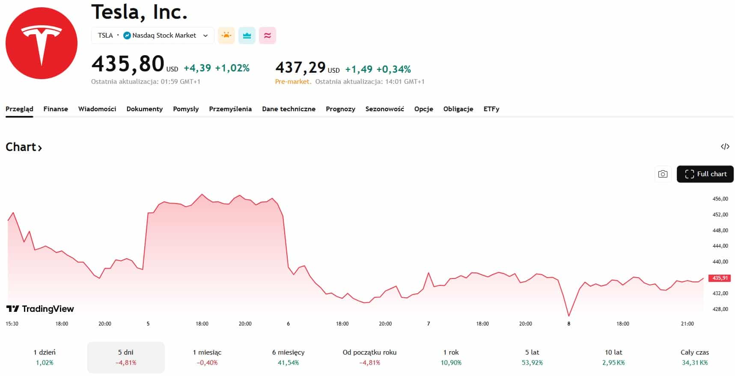Image resolution: width=735 pixels, height=376 pixels.
Task: Select the Cały czas time range
Action: click(x=694, y=357)
